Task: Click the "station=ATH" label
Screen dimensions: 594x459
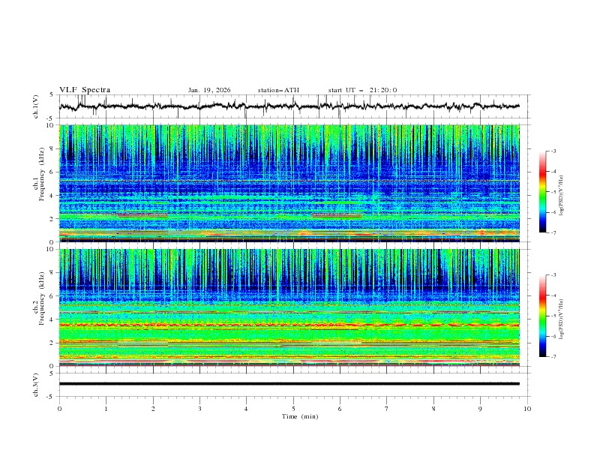Action: (278, 90)
